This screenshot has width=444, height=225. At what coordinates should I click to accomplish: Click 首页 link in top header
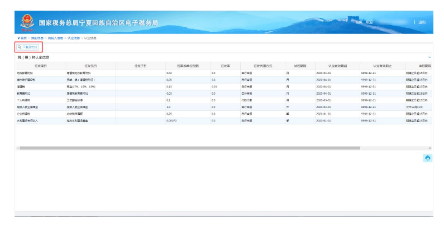point(359,22)
